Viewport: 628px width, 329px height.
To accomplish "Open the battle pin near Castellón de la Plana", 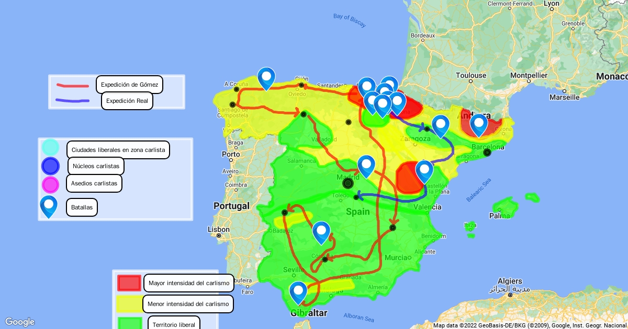I will click(424, 171).
